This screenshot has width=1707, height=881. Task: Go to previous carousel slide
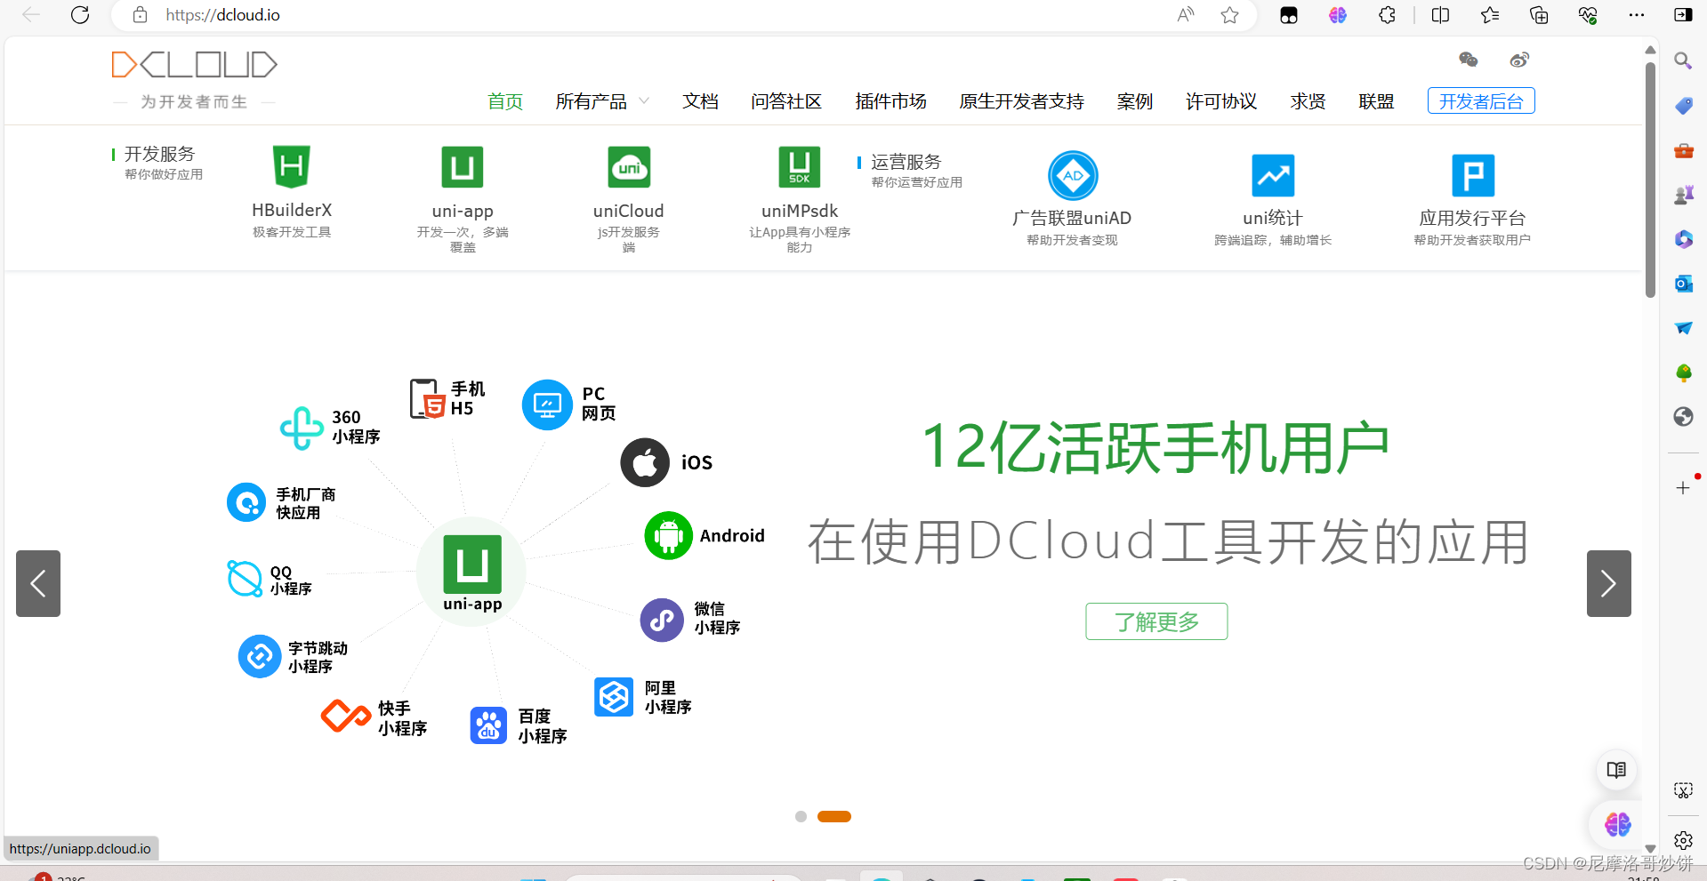(x=38, y=583)
